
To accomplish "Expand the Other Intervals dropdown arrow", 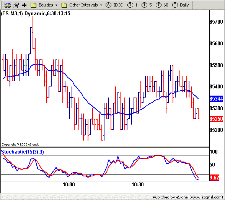I will pos(101,5).
